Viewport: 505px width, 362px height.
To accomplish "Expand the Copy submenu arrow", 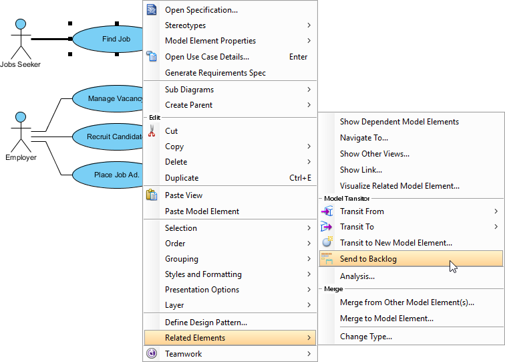I will [309, 146].
